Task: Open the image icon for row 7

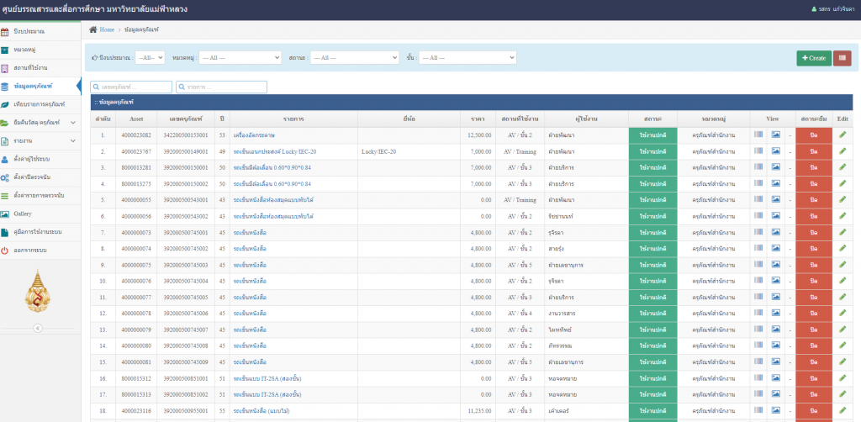Action: pyautogui.click(x=776, y=232)
